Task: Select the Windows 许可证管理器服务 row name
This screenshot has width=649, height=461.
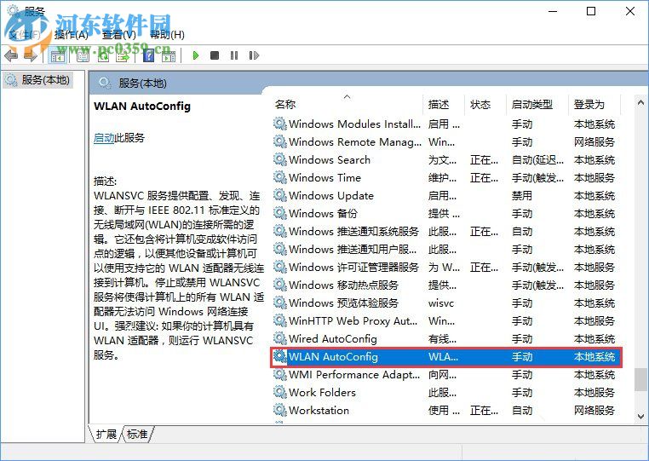Action: coord(354,267)
